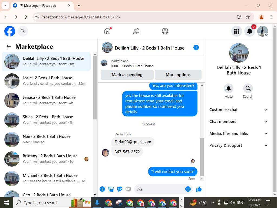
Task: Click install app icon in address bar
Action: point(239,17)
